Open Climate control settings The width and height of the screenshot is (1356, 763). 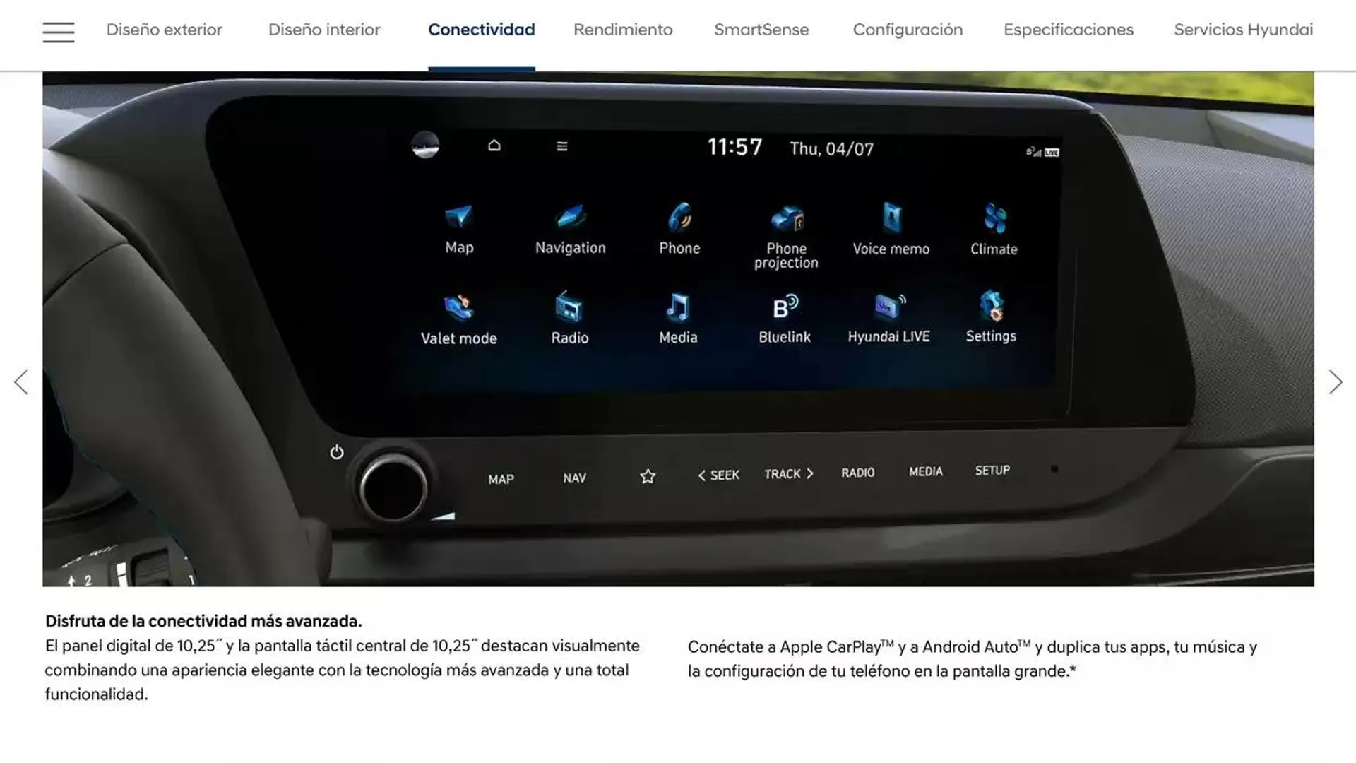993,228
